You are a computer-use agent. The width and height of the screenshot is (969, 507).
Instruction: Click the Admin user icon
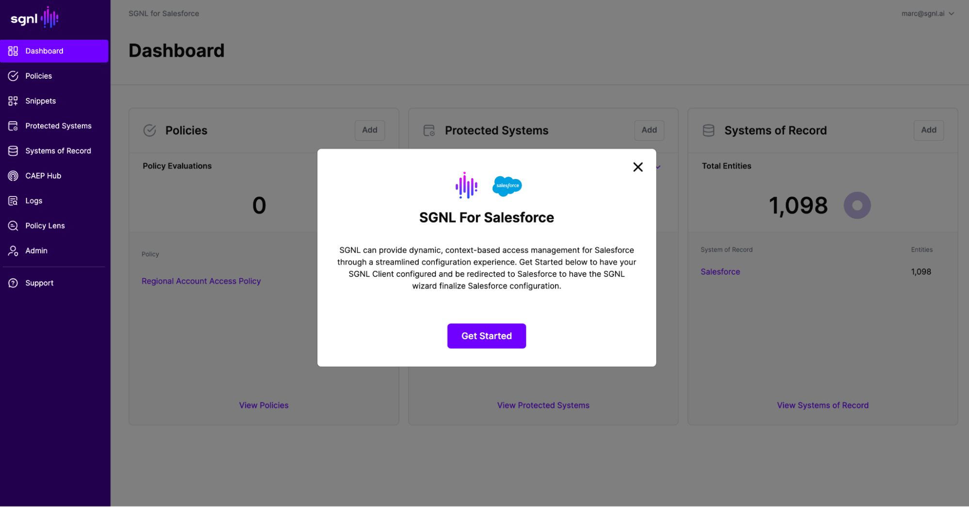pos(13,251)
